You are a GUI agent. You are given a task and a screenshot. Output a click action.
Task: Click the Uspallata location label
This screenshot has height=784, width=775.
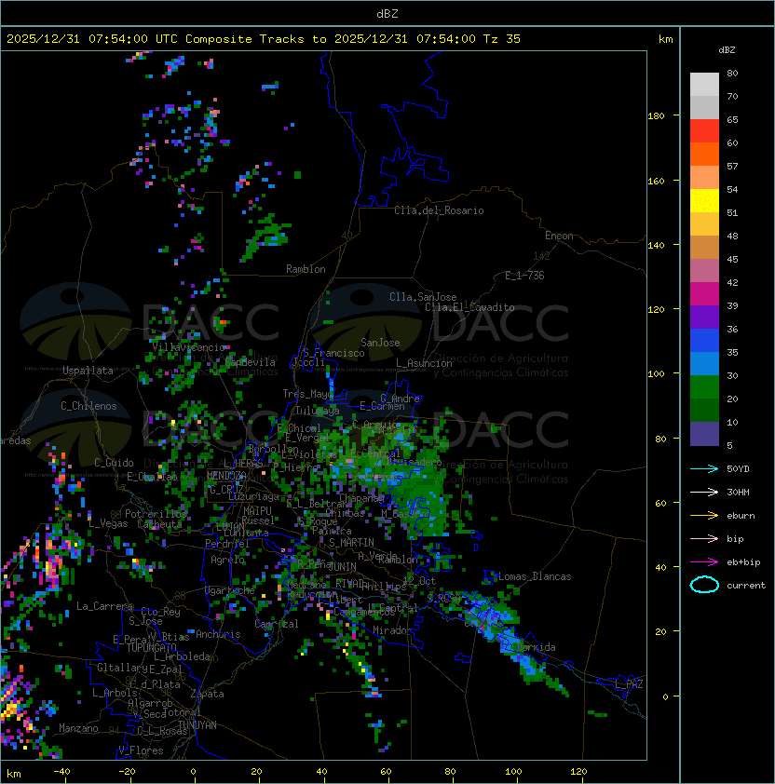click(x=88, y=371)
